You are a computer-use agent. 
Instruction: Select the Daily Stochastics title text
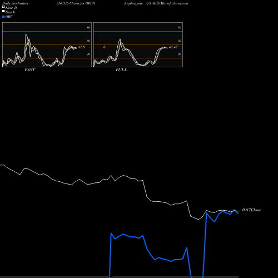pyautogui.click(x=15, y=3)
